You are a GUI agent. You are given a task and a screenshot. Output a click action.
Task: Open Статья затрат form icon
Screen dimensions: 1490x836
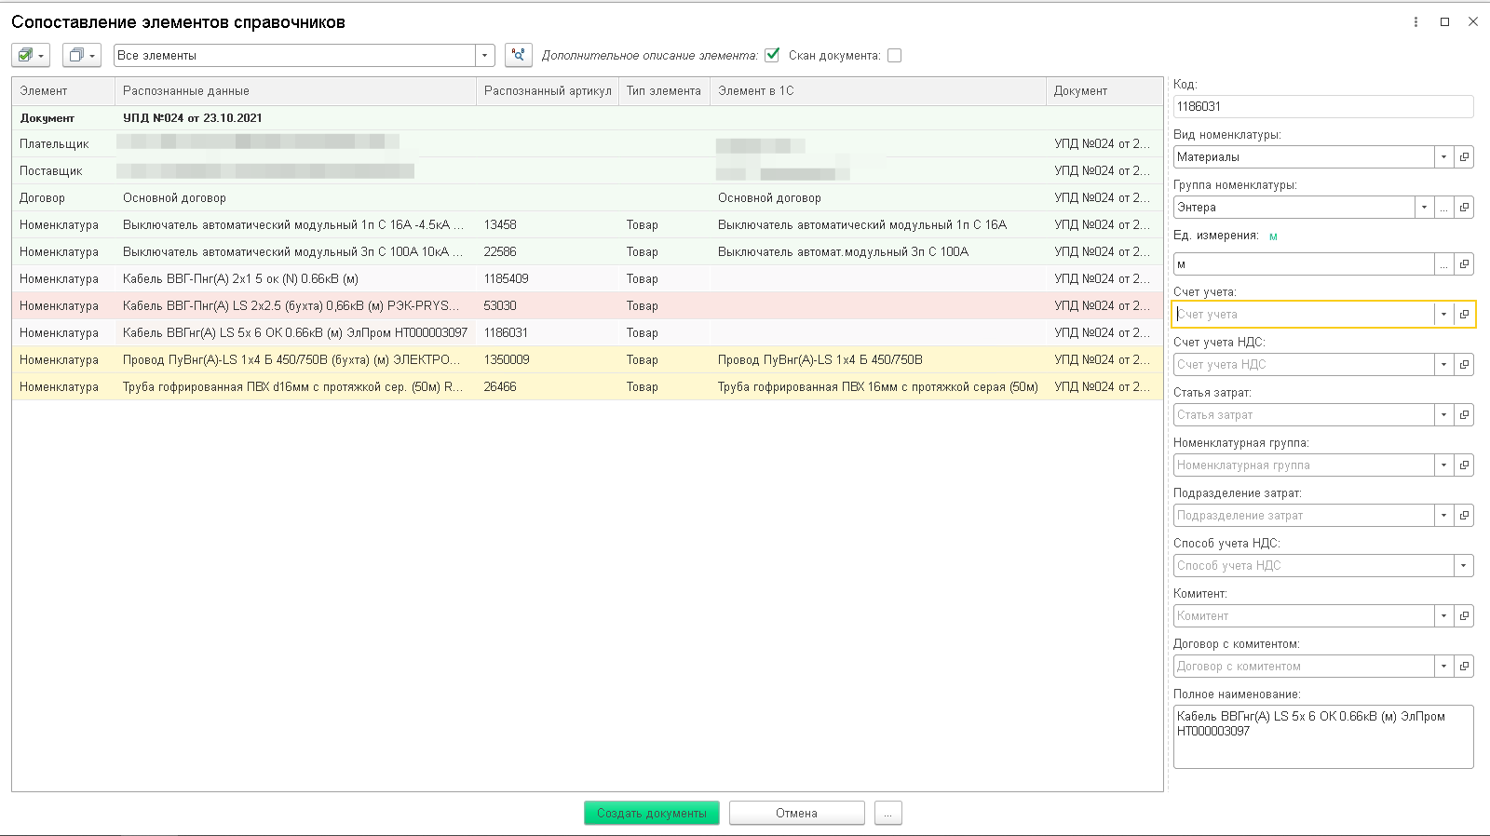point(1464,415)
